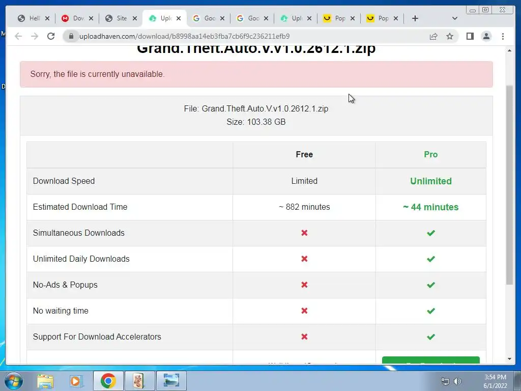This screenshot has height=391, width=521.
Task: Reload the uploadhaven page
Action: (x=51, y=36)
